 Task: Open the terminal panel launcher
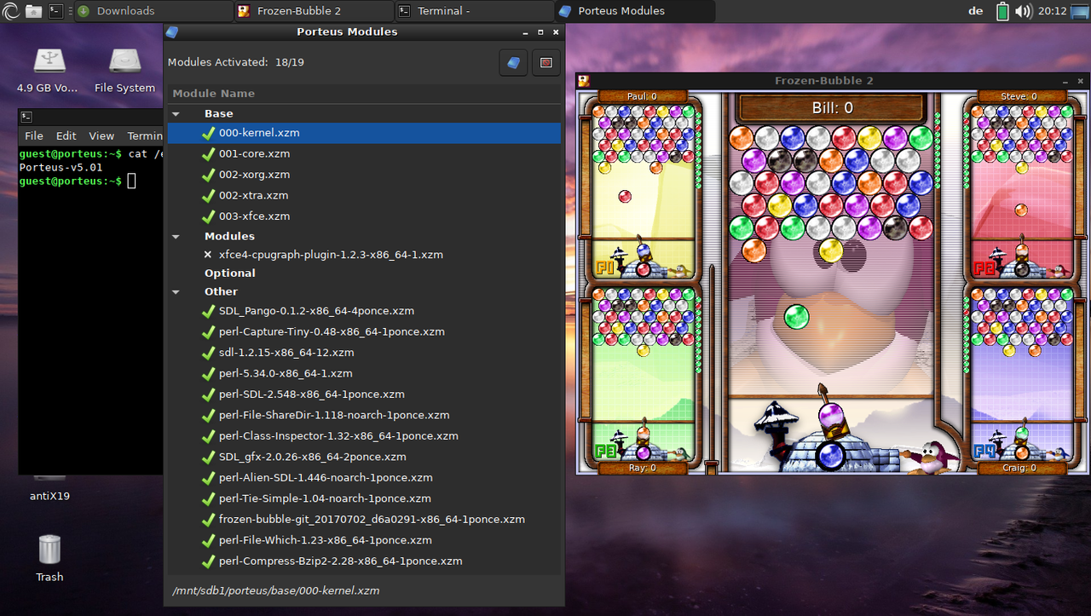click(x=55, y=11)
